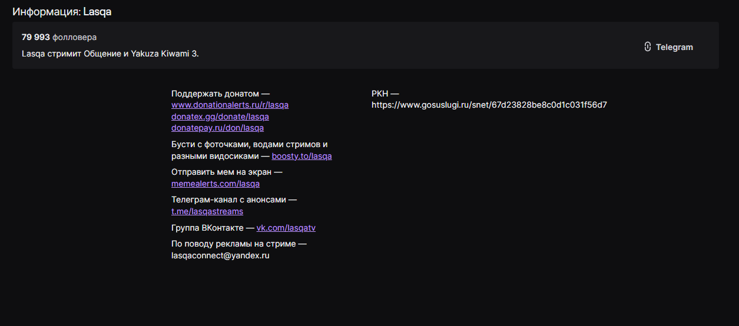The image size is (739, 326).
Task: Open www.donationalerts.ru/r/lasqa link
Action: point(230,105)
